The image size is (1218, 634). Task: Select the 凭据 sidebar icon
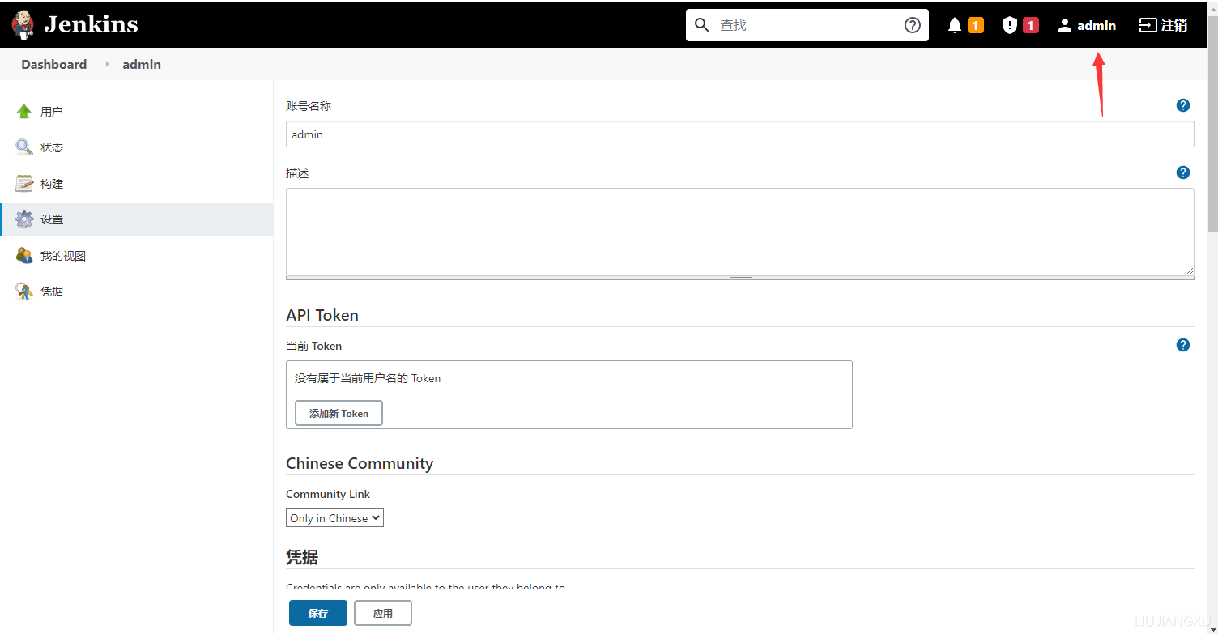(x=24, y=291)
